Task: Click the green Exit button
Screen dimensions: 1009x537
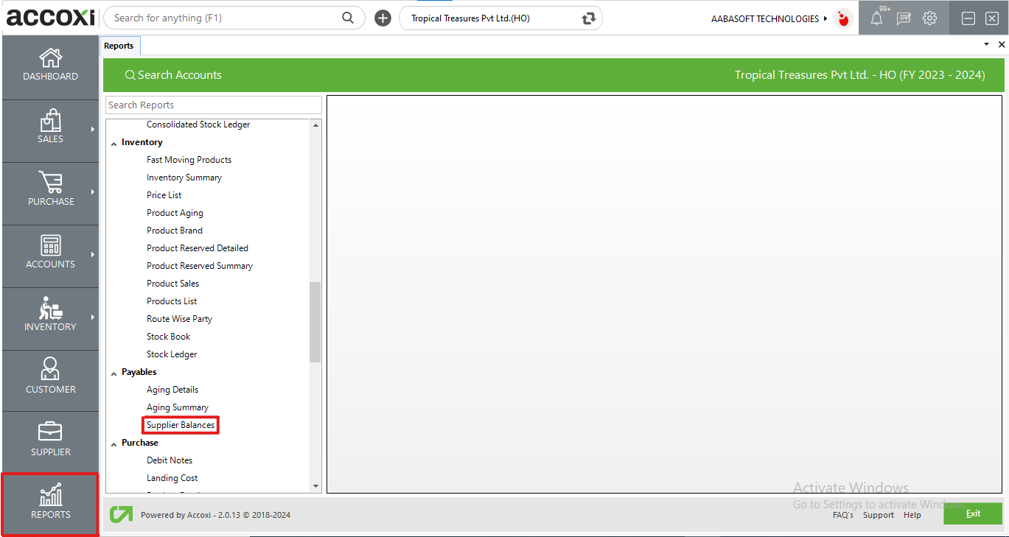Action: tap(972, 513)
